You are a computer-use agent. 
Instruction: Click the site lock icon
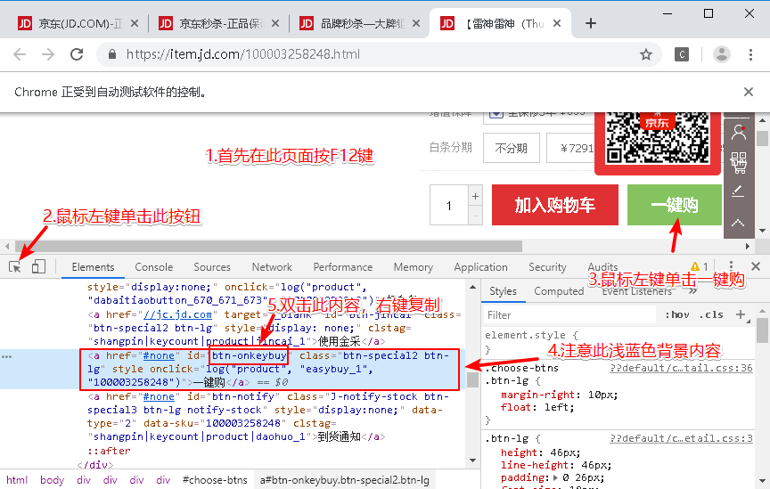[112, 54]
